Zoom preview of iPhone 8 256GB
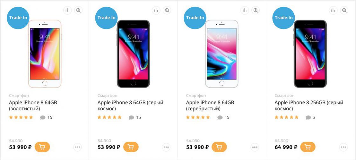Image resolution: width=356 pixels, height=160 pixels. point(344,10)
